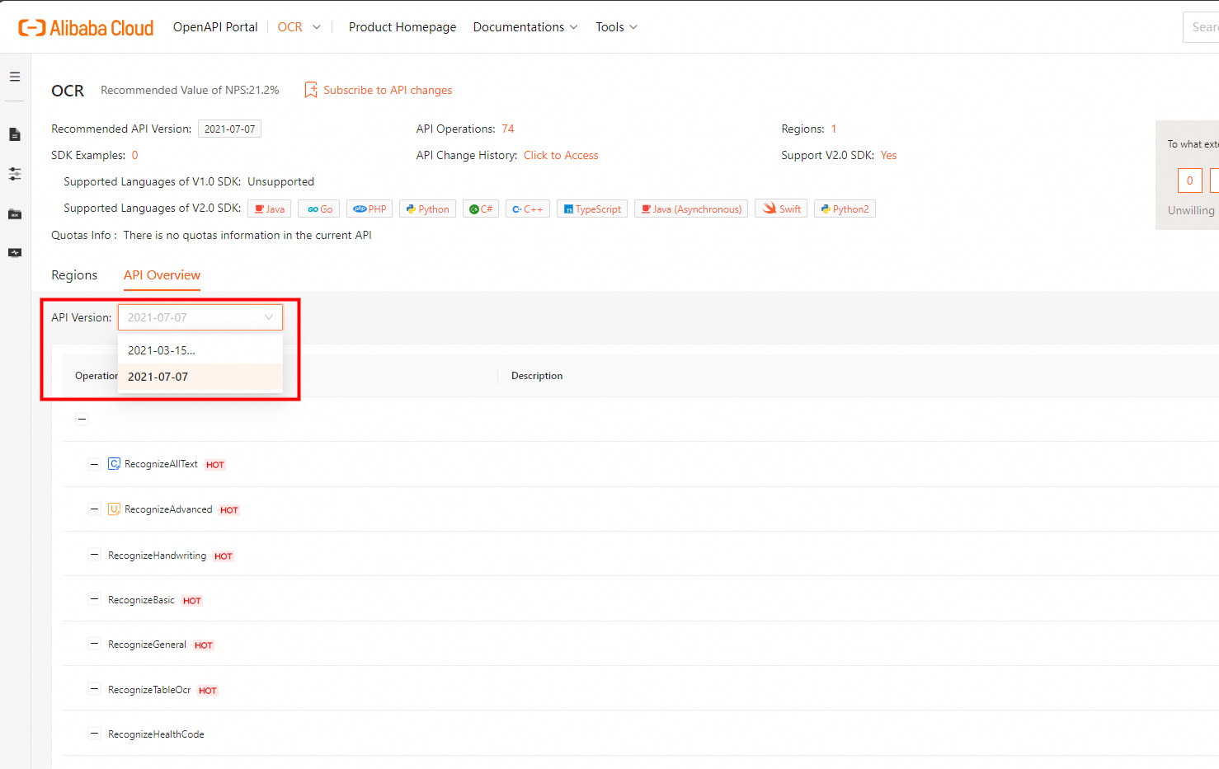Select the C++ SDK language tag
Viewport: 1219px width, 769px height.
(528, 209)
